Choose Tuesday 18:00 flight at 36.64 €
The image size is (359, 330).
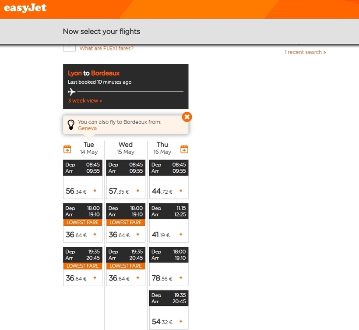tap(83, 223)
